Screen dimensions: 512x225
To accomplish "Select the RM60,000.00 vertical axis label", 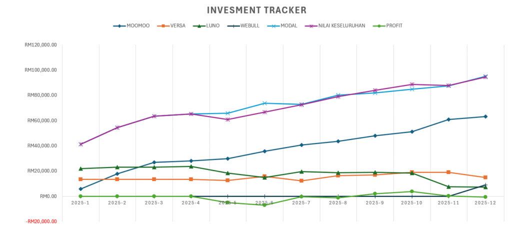I will 42,120.
